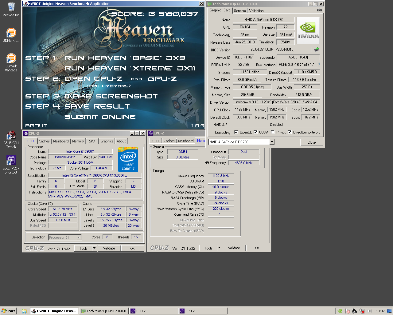Click the NVIDIA logo in GPU-Z

[308, 31]
